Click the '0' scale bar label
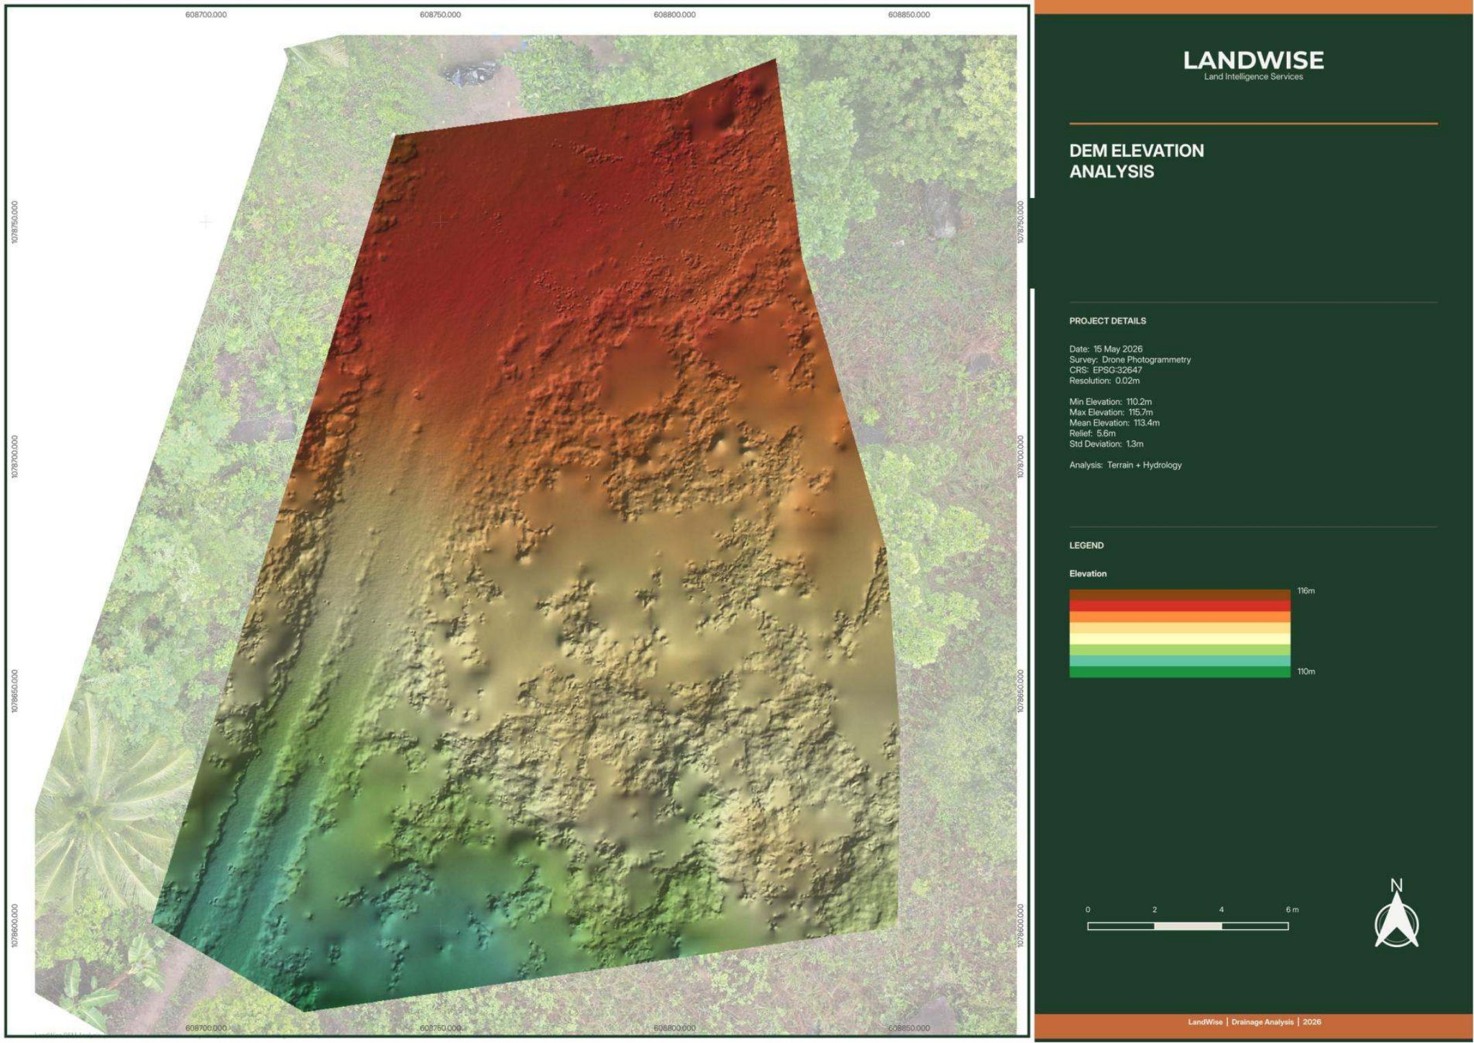This screenshot has width=1474, height=1043. pos(1087,910)
